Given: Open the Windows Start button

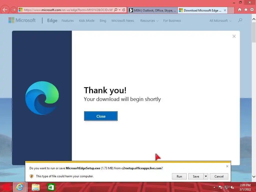Looking at the screenshot, I should [x=6, y=187].
